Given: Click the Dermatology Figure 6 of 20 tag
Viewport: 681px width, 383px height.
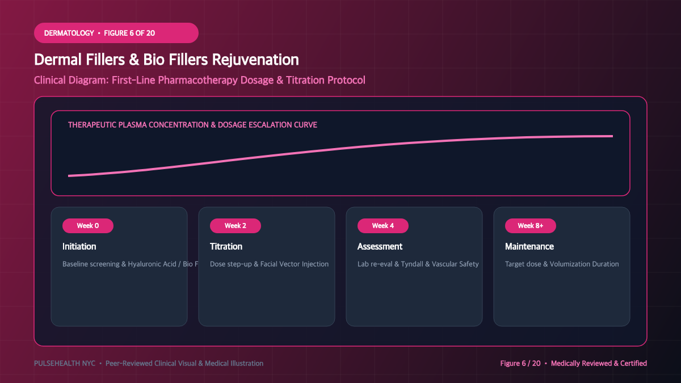Looking at the screenshot, I should pos(116,33).
